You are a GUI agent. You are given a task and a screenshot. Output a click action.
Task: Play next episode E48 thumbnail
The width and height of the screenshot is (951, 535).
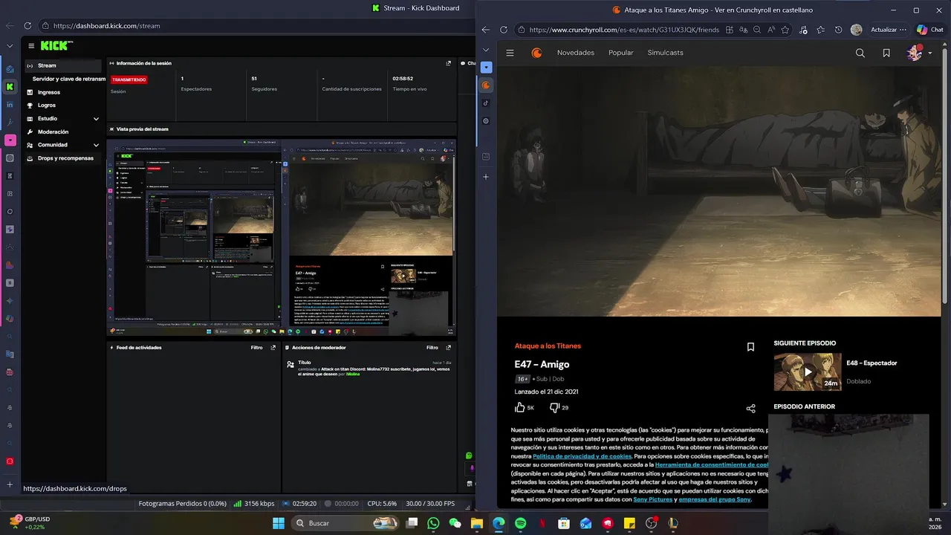coord(808,372)
